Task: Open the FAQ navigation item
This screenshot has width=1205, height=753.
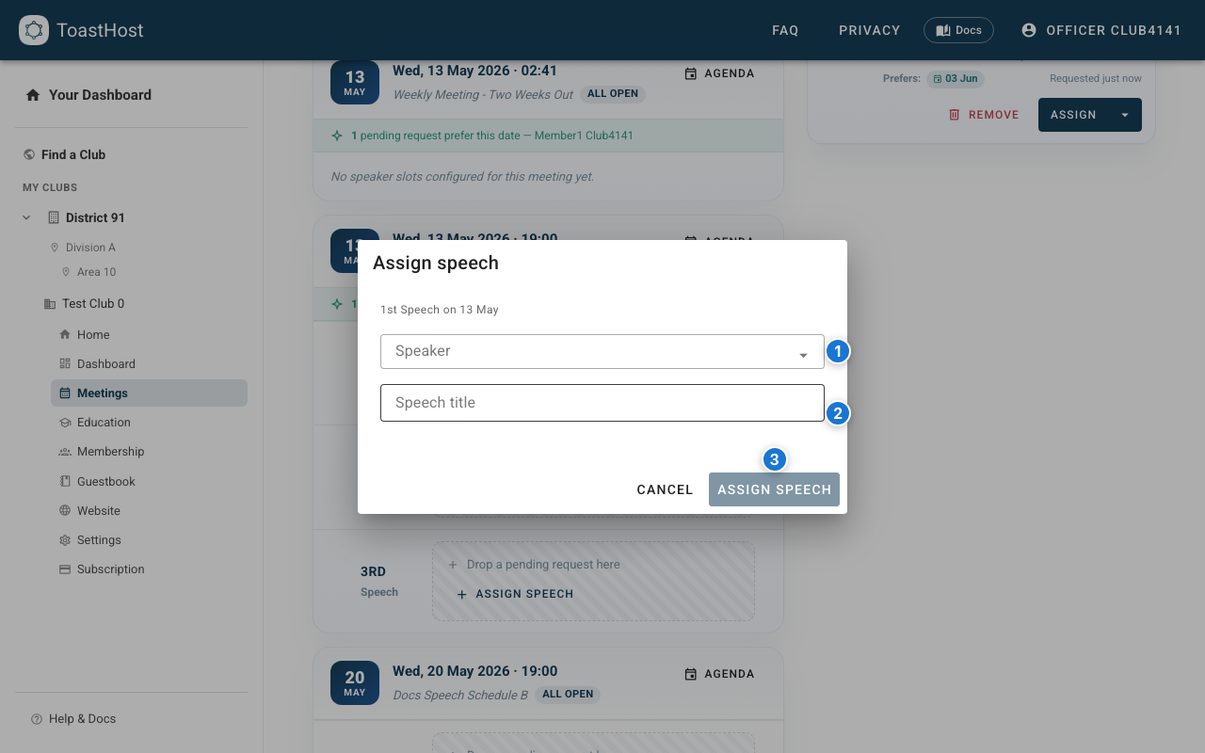Action: coord(785,29)
